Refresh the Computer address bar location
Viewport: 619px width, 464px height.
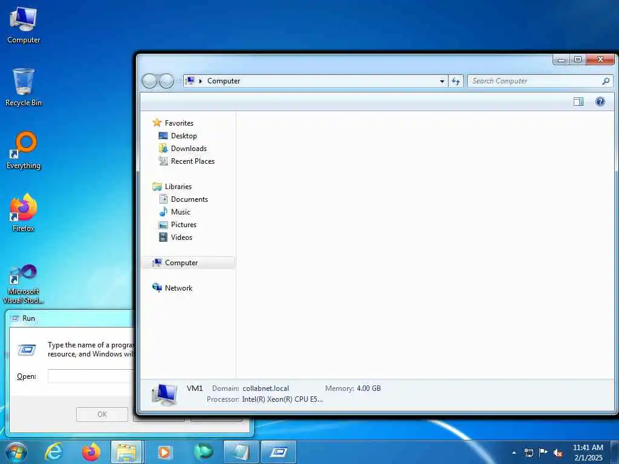click(456, 81)
